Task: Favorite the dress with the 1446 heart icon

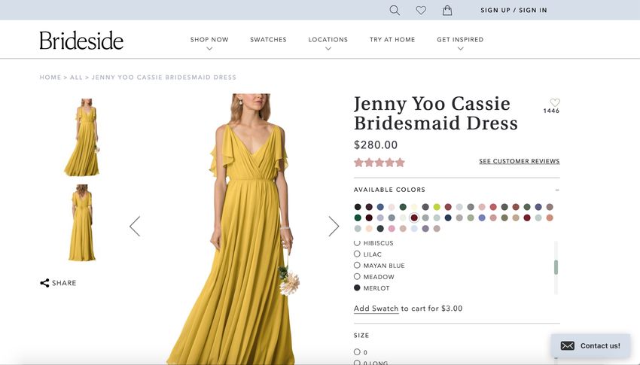Action: pos(555,102)
